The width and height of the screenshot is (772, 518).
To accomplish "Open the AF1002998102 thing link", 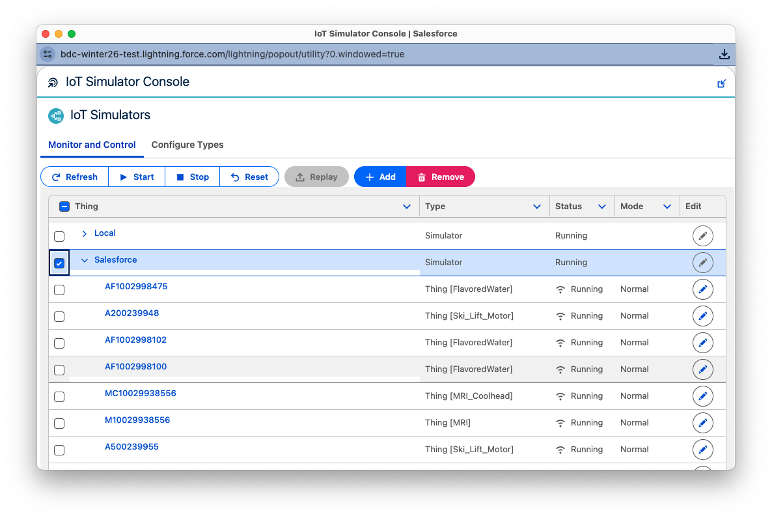I will point(135,339).
